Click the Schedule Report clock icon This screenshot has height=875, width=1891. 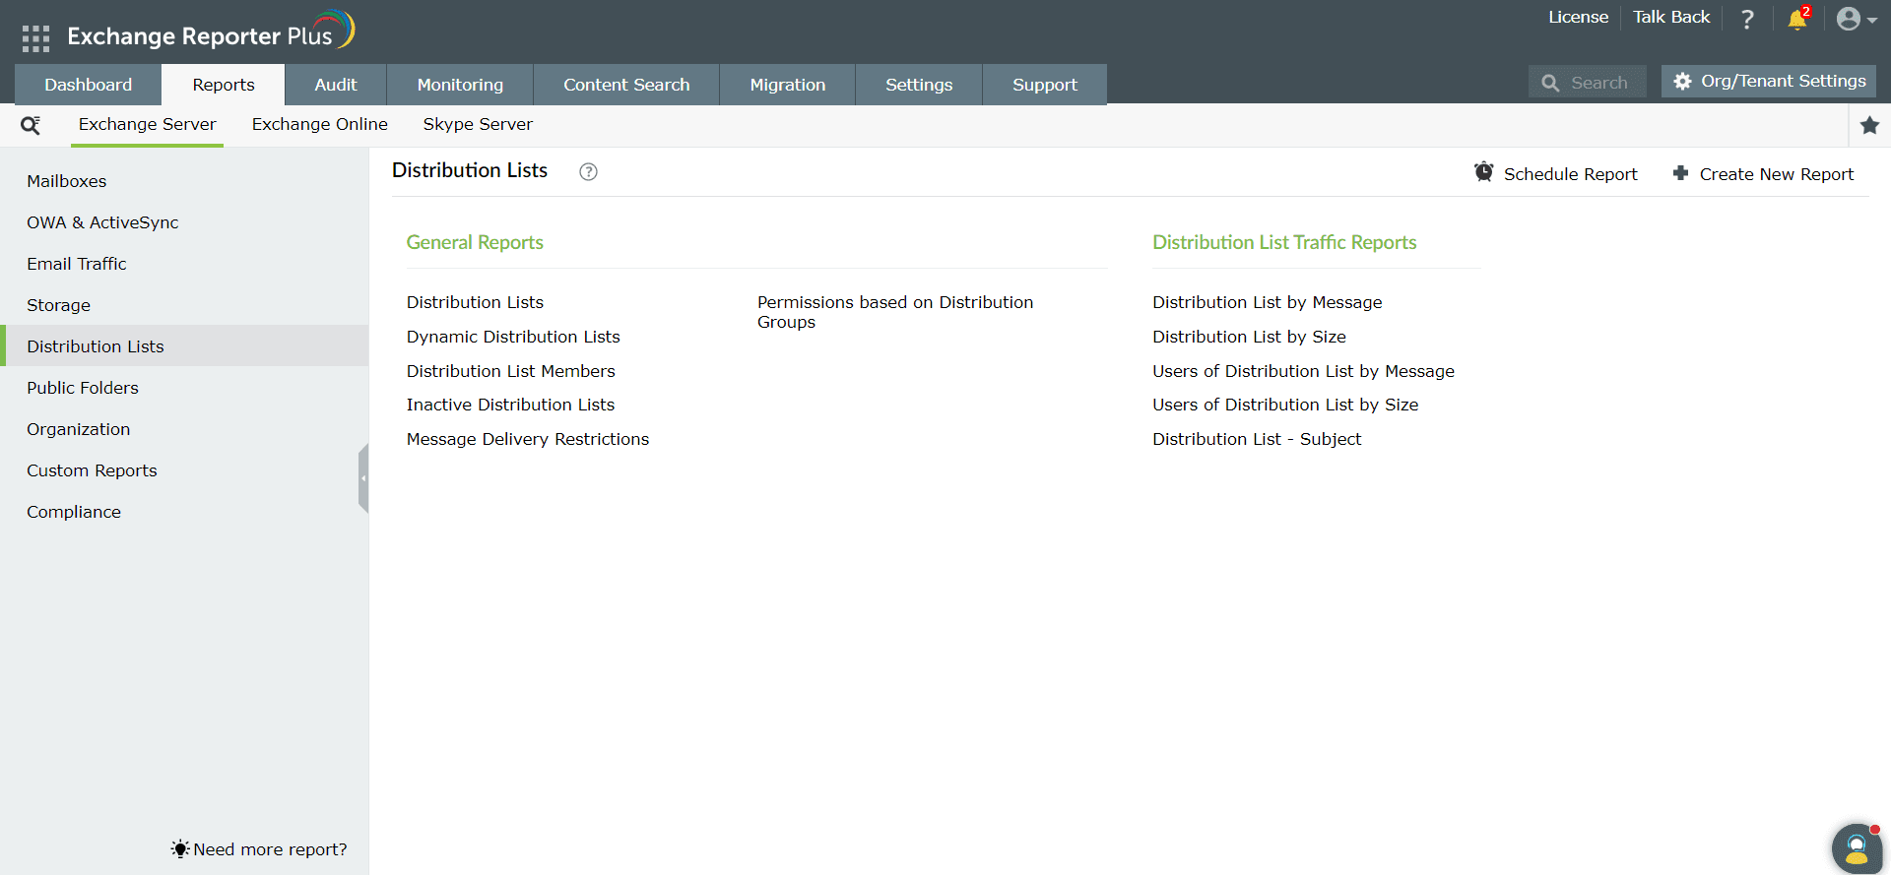tap(1483, 172)
